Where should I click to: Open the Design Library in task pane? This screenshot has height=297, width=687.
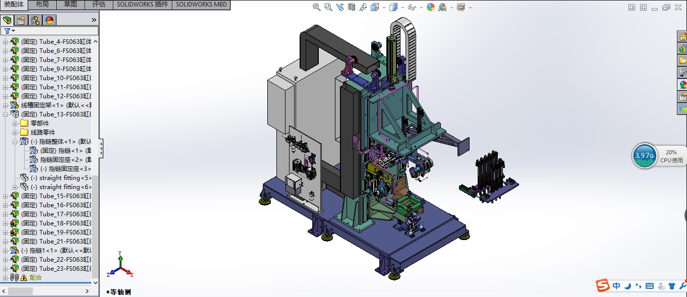tap(682, 48)
